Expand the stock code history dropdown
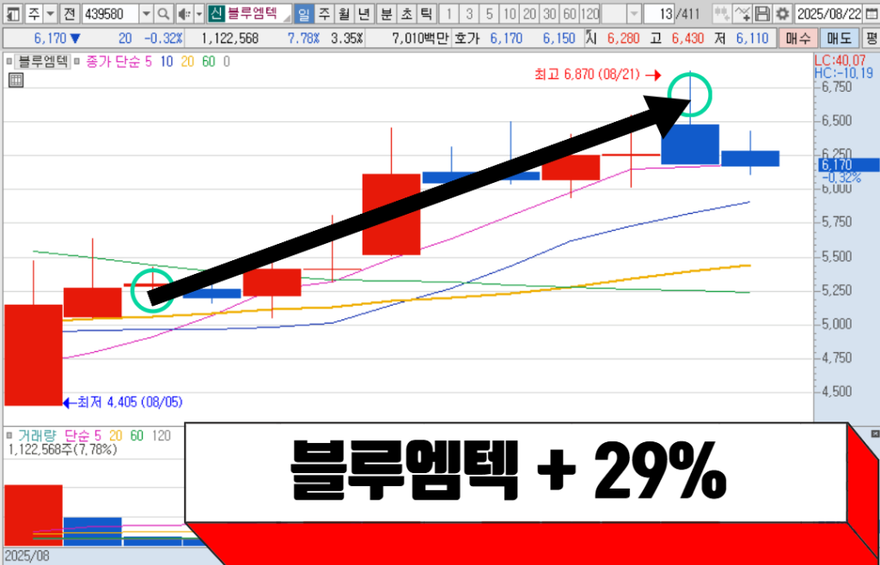 tap(146, 13)
